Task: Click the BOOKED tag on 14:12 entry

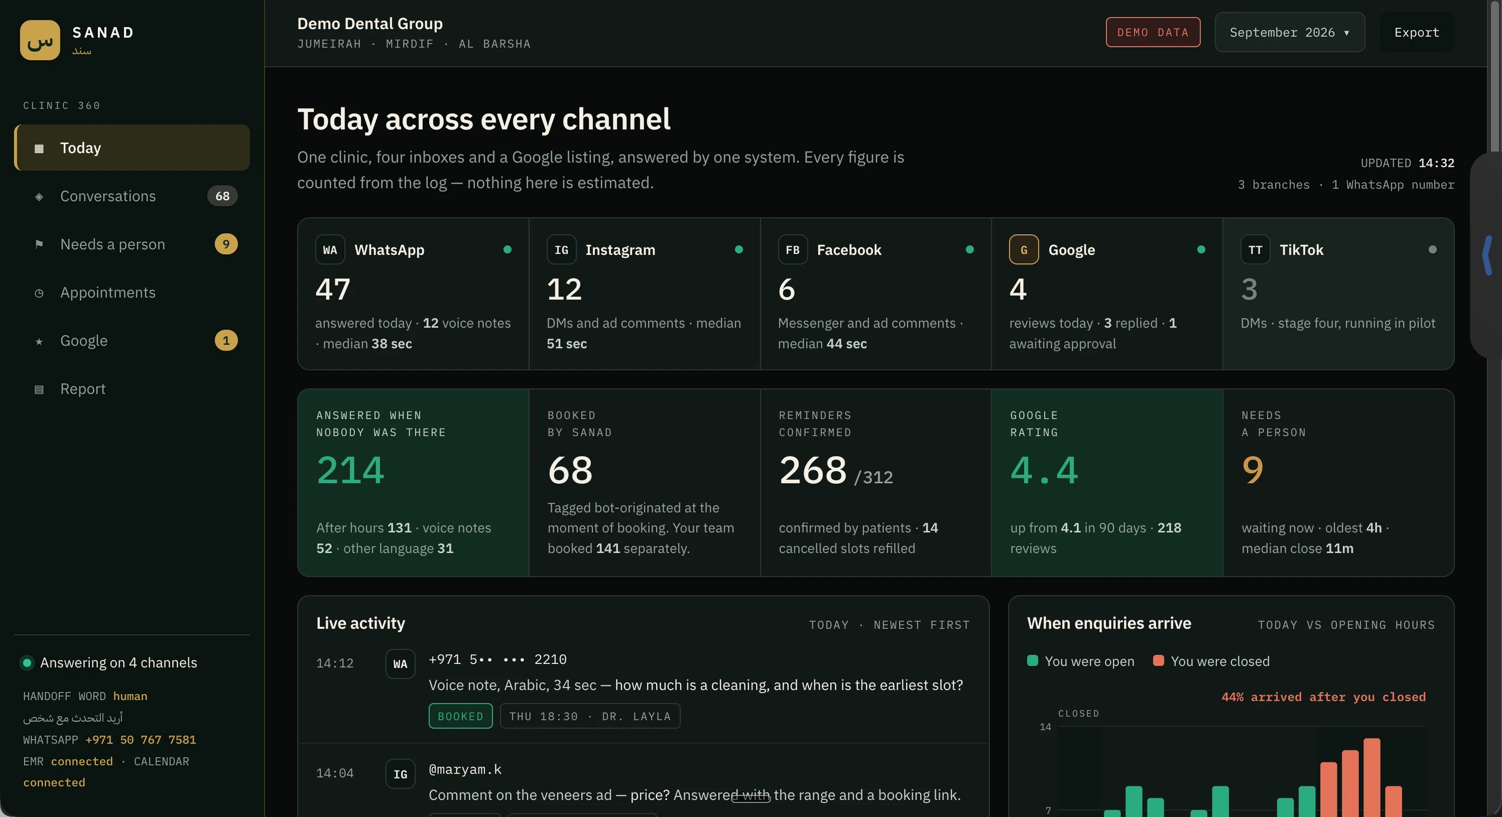Action: point(461,716)
